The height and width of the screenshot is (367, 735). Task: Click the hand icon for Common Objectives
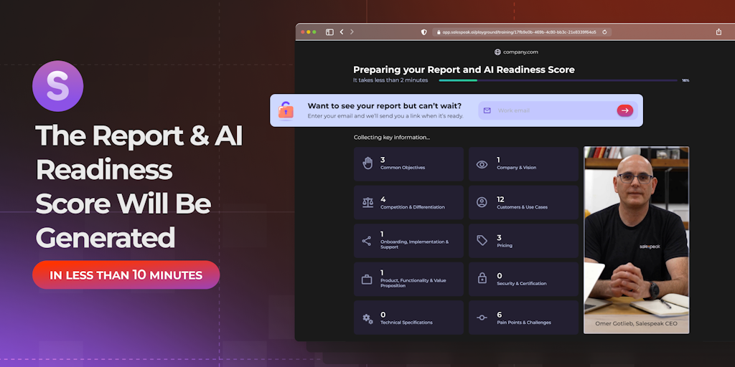367,163
